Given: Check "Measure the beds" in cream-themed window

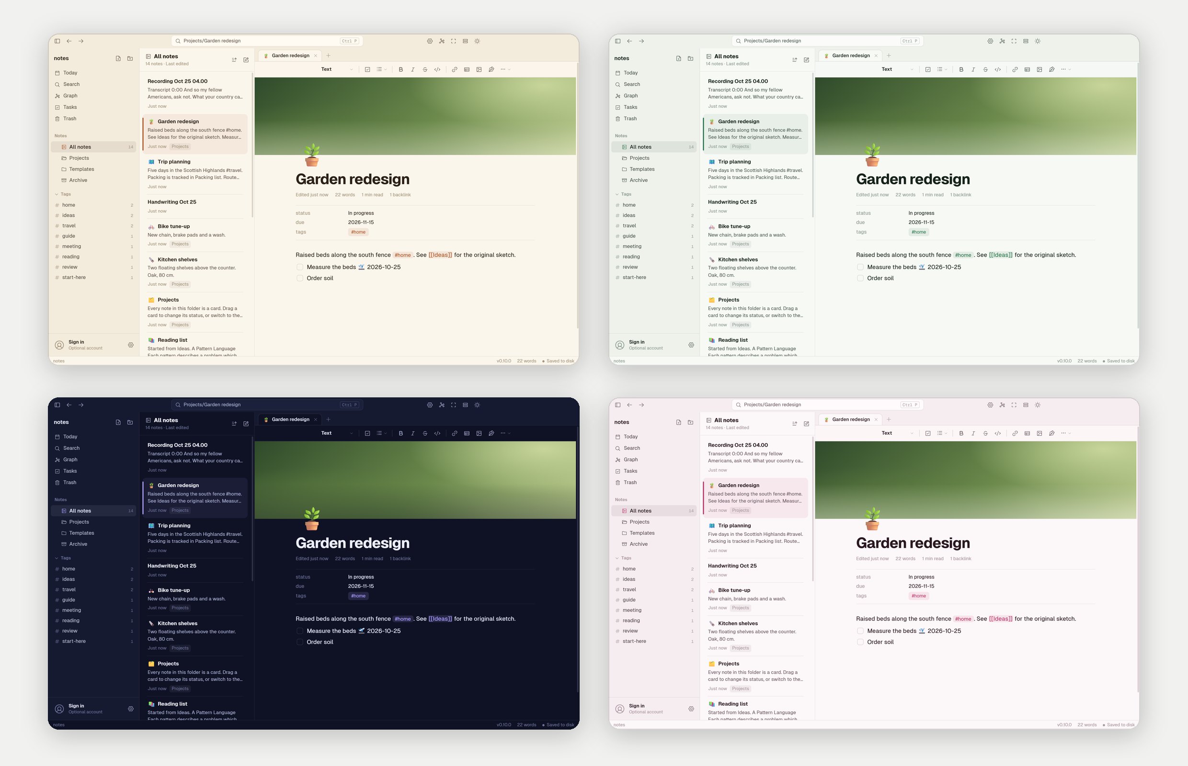Looking at the screenshot, I should click(299, 267).
